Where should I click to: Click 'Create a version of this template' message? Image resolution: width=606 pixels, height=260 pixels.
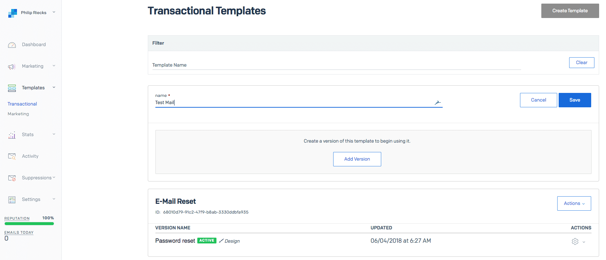(357, 141)
